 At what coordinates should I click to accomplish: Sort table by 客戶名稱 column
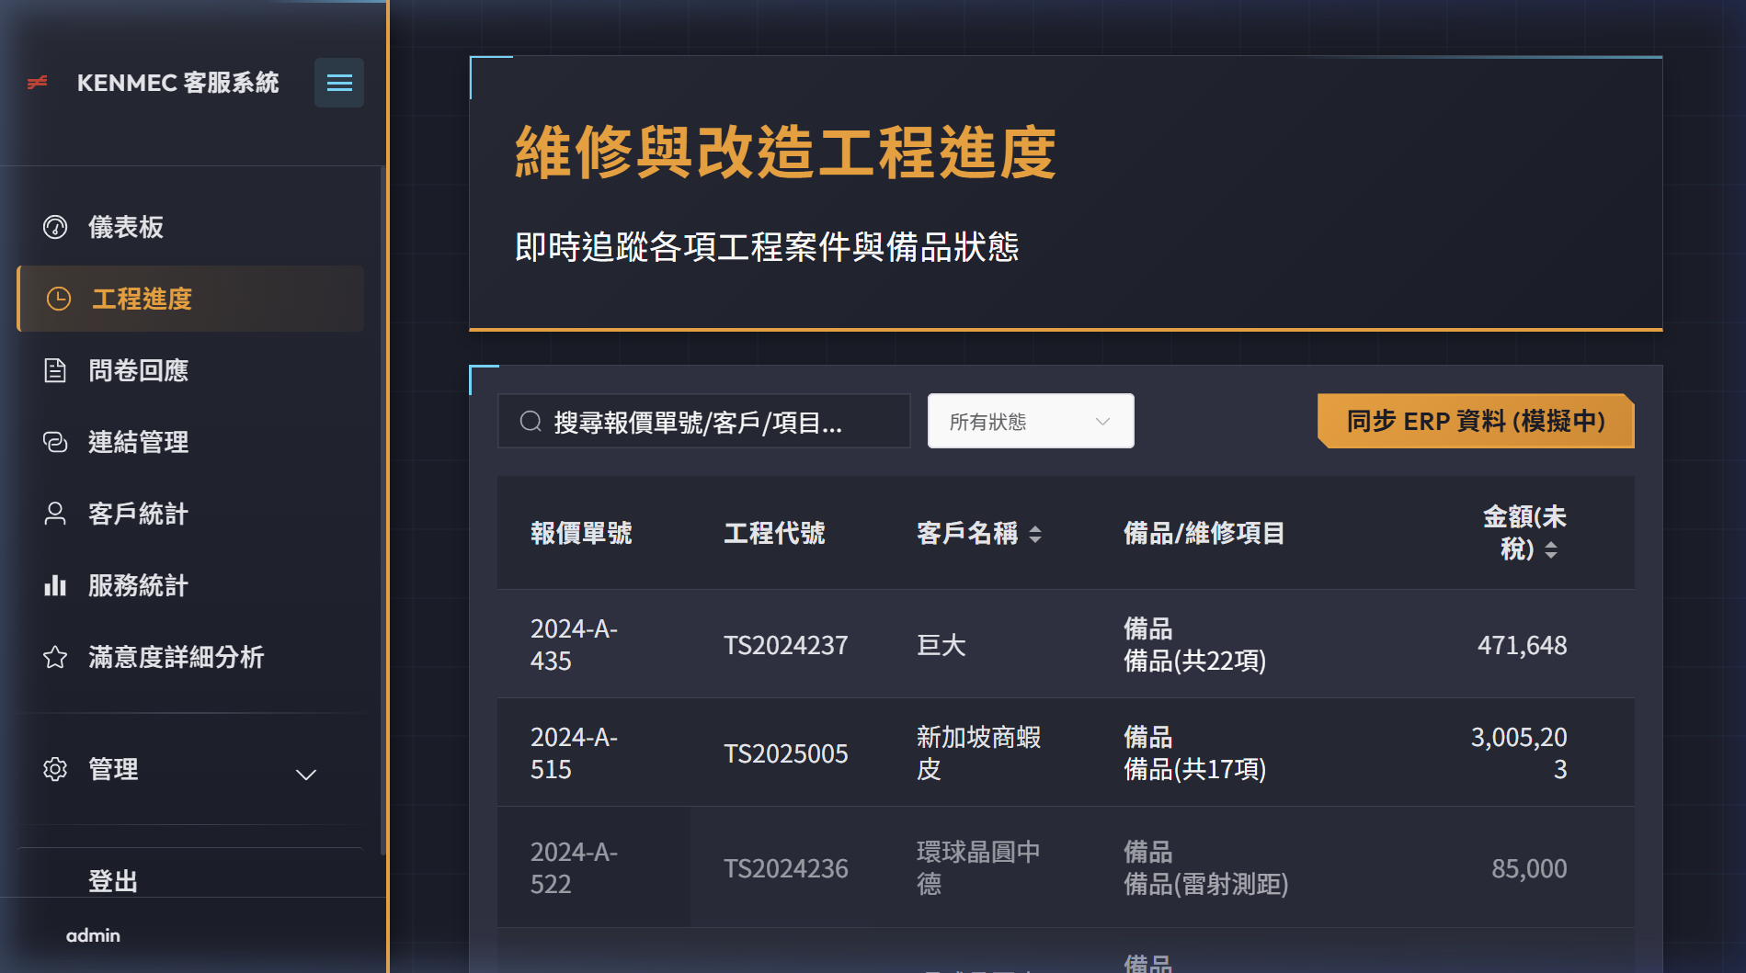pyautogui.click(x=1035, y=534)
